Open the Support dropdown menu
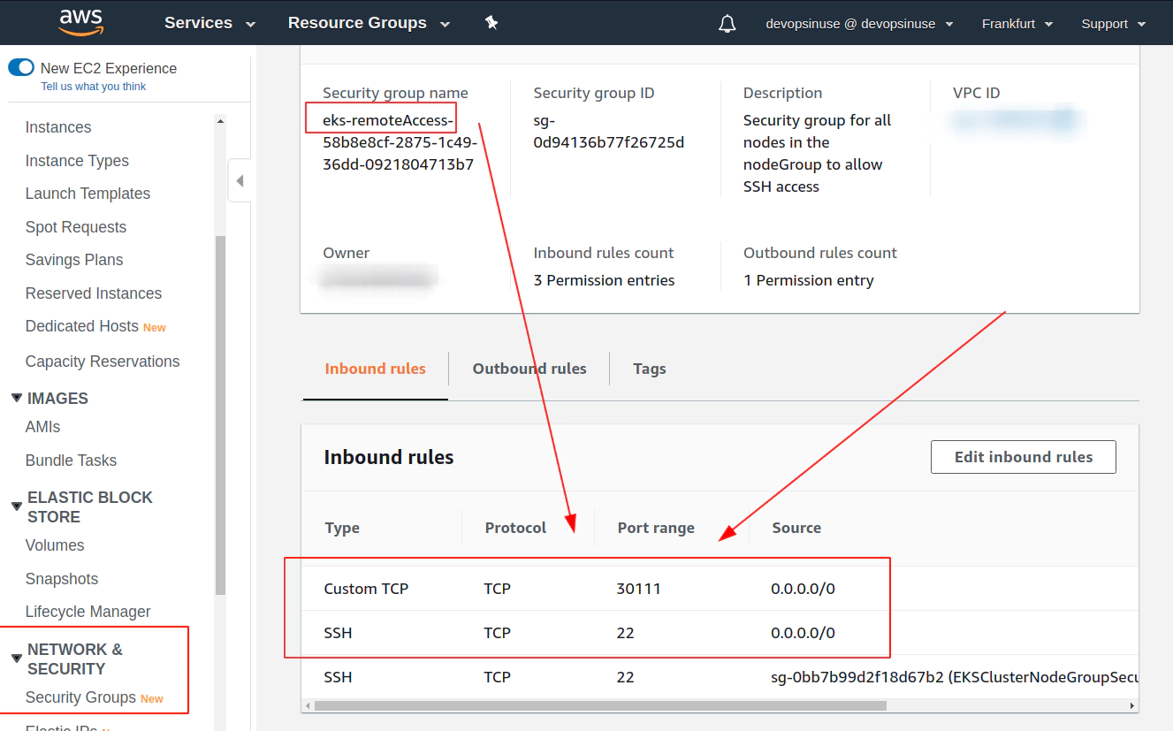The image size is (1173, 731). 1114,24
